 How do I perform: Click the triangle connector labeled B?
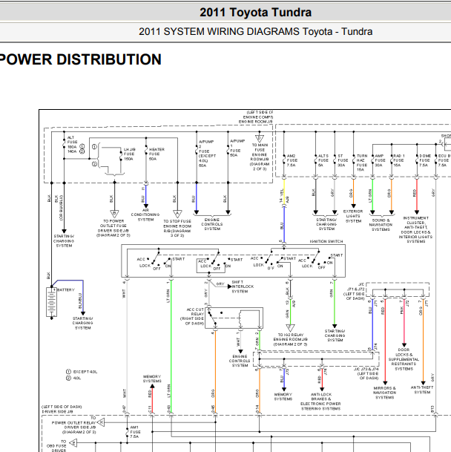click(114, 214)
